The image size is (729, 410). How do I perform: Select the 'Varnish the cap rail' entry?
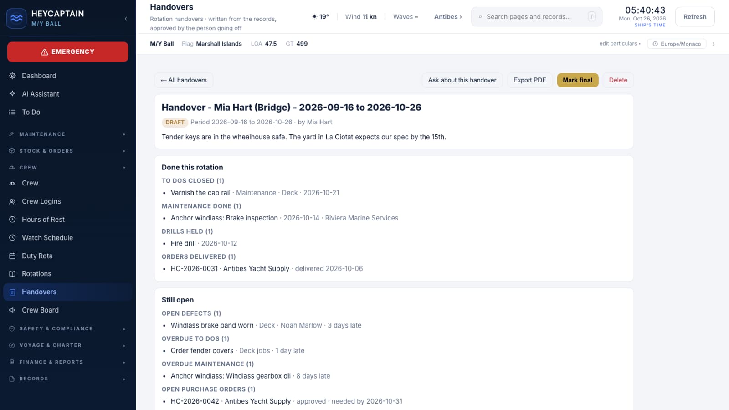coord(200,193)
